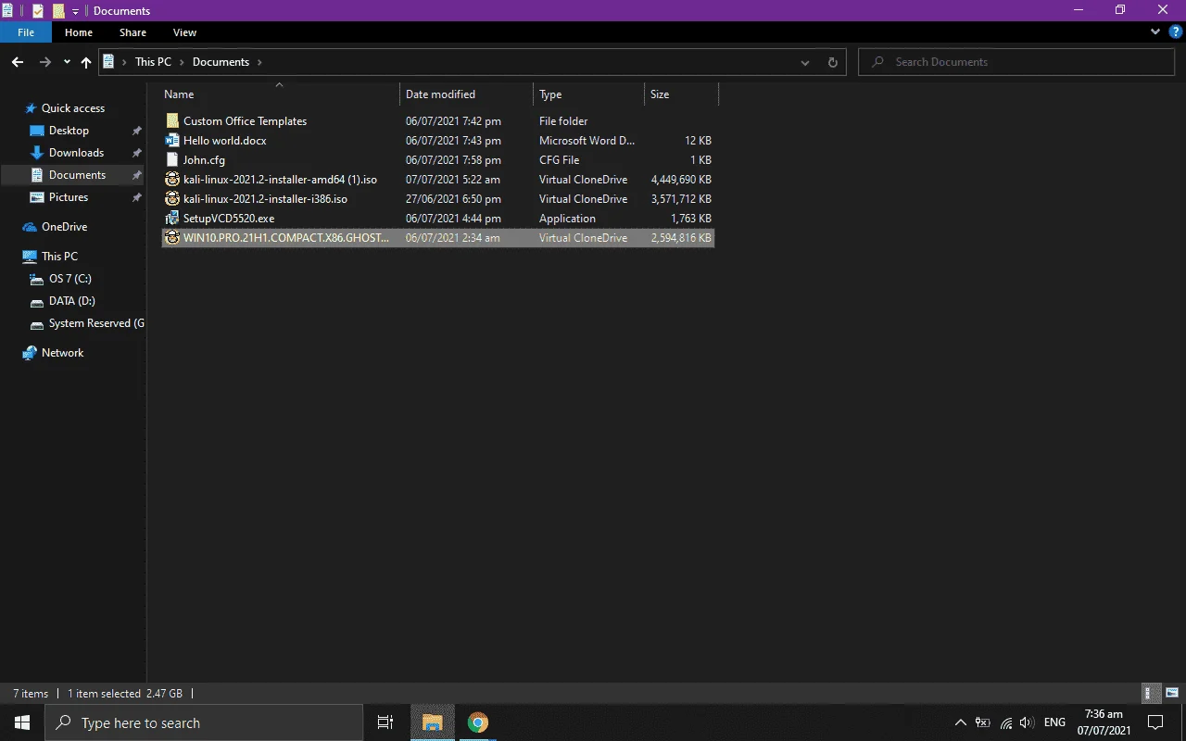Click the Properties icon in quick access toolbar
Image resolution: width=1186 pixels, height=741 pixels.
[38, 11]
